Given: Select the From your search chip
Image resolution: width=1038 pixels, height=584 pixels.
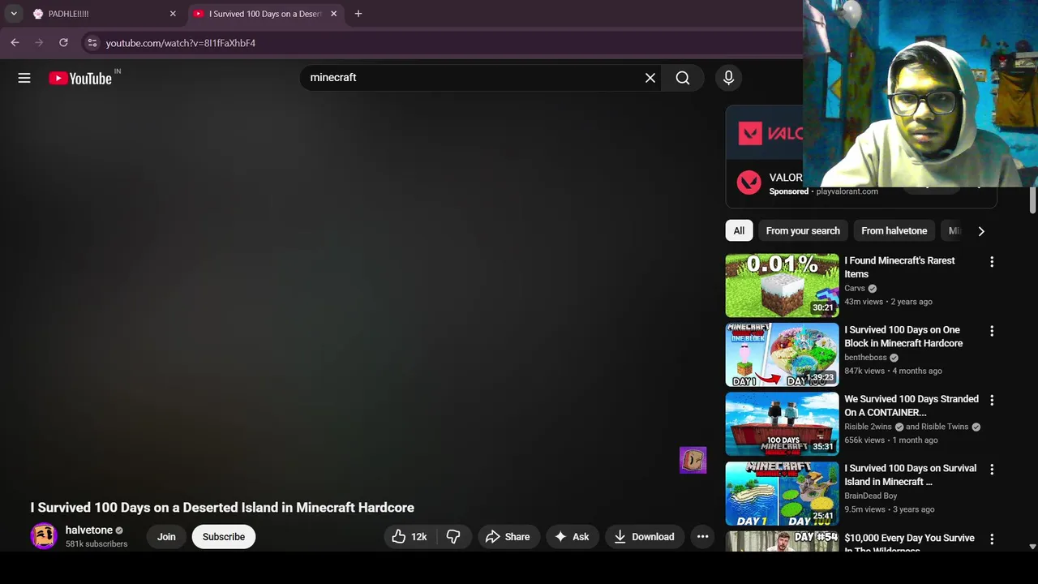Looking at the screenshot, I should [x=803, y=231].
